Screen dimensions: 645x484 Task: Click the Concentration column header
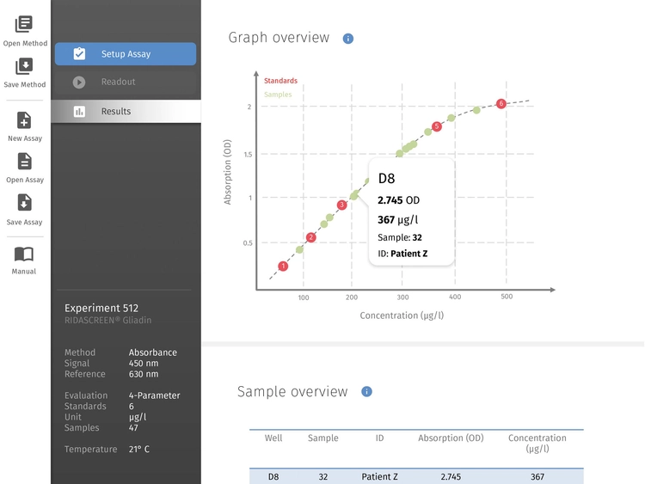coord(537,444)
